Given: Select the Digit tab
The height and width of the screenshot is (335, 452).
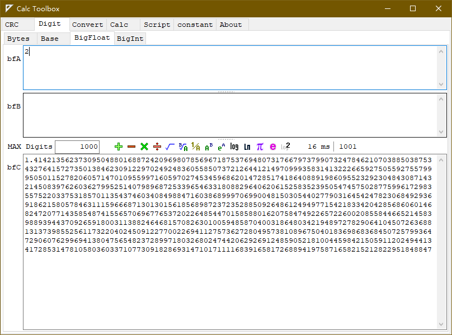Looking at the screenshot, I should 51,24.
